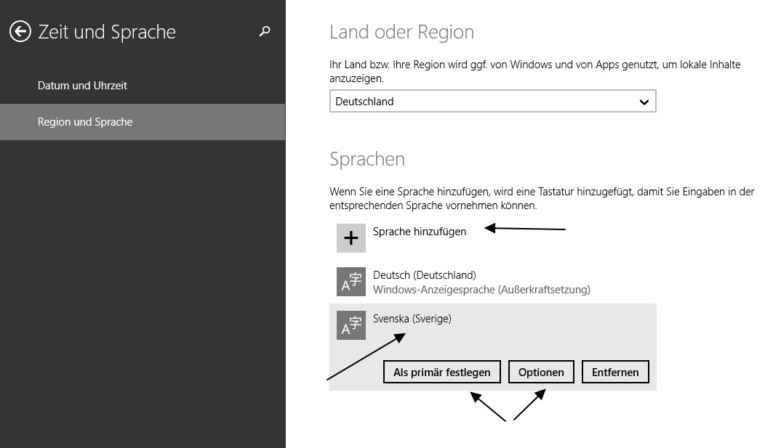This screenshot has height=448, width=781.
Task: Select the Deutsch language tile icon
Action: pyautogui.click(x=351, y=282)
